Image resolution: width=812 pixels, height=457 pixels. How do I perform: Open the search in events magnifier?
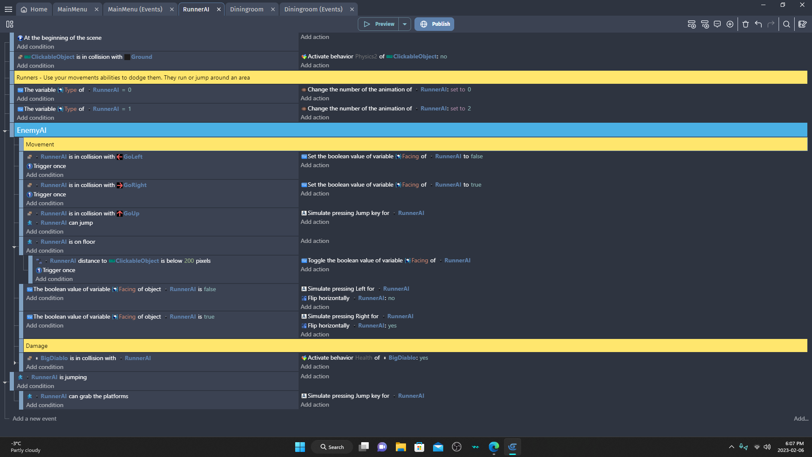tap(787, 24)
